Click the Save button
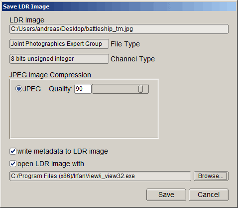 (166, 195)
